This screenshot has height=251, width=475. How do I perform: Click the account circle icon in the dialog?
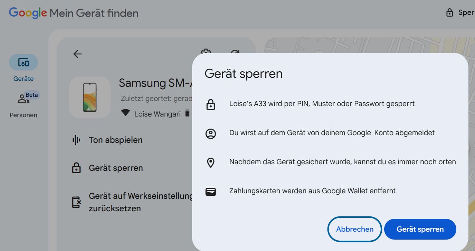pyautogui.click(x=210, y=133)
